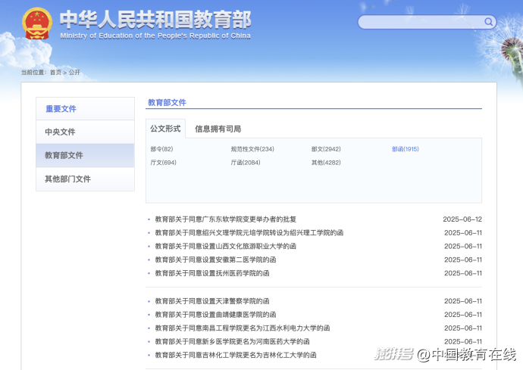Filter by 其他(4282)

(x=326, y=163)
